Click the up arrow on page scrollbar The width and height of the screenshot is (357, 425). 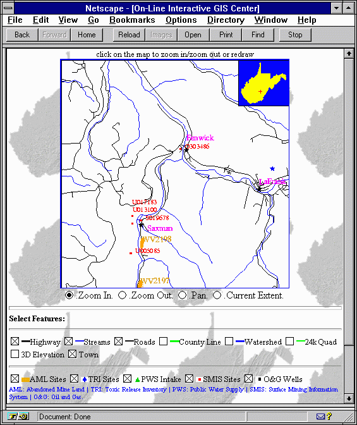(x=349, y=54)
